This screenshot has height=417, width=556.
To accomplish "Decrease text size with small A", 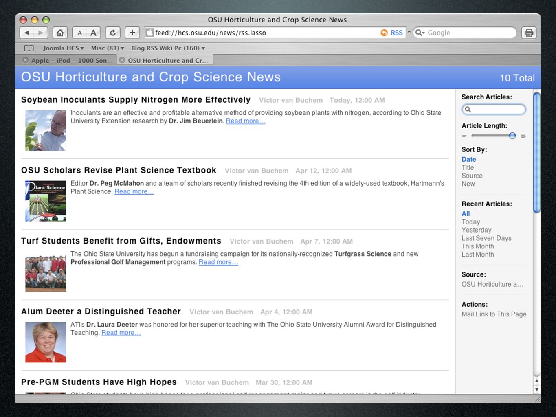I will click(79, 33).
